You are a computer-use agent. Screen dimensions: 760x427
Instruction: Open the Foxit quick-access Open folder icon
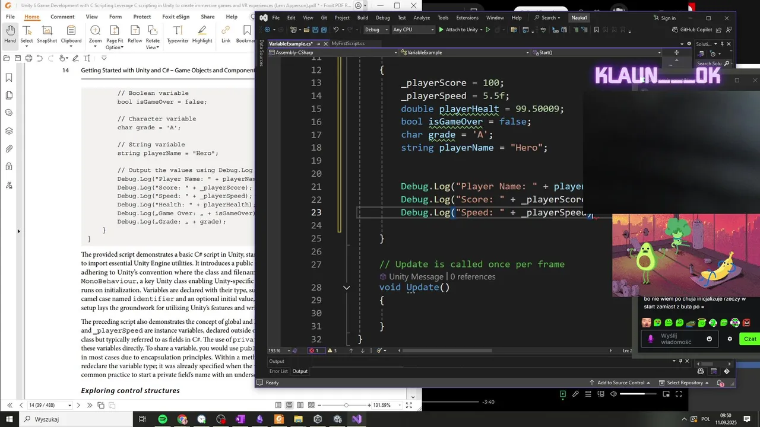pyautogui.click(x=7, y=58)
